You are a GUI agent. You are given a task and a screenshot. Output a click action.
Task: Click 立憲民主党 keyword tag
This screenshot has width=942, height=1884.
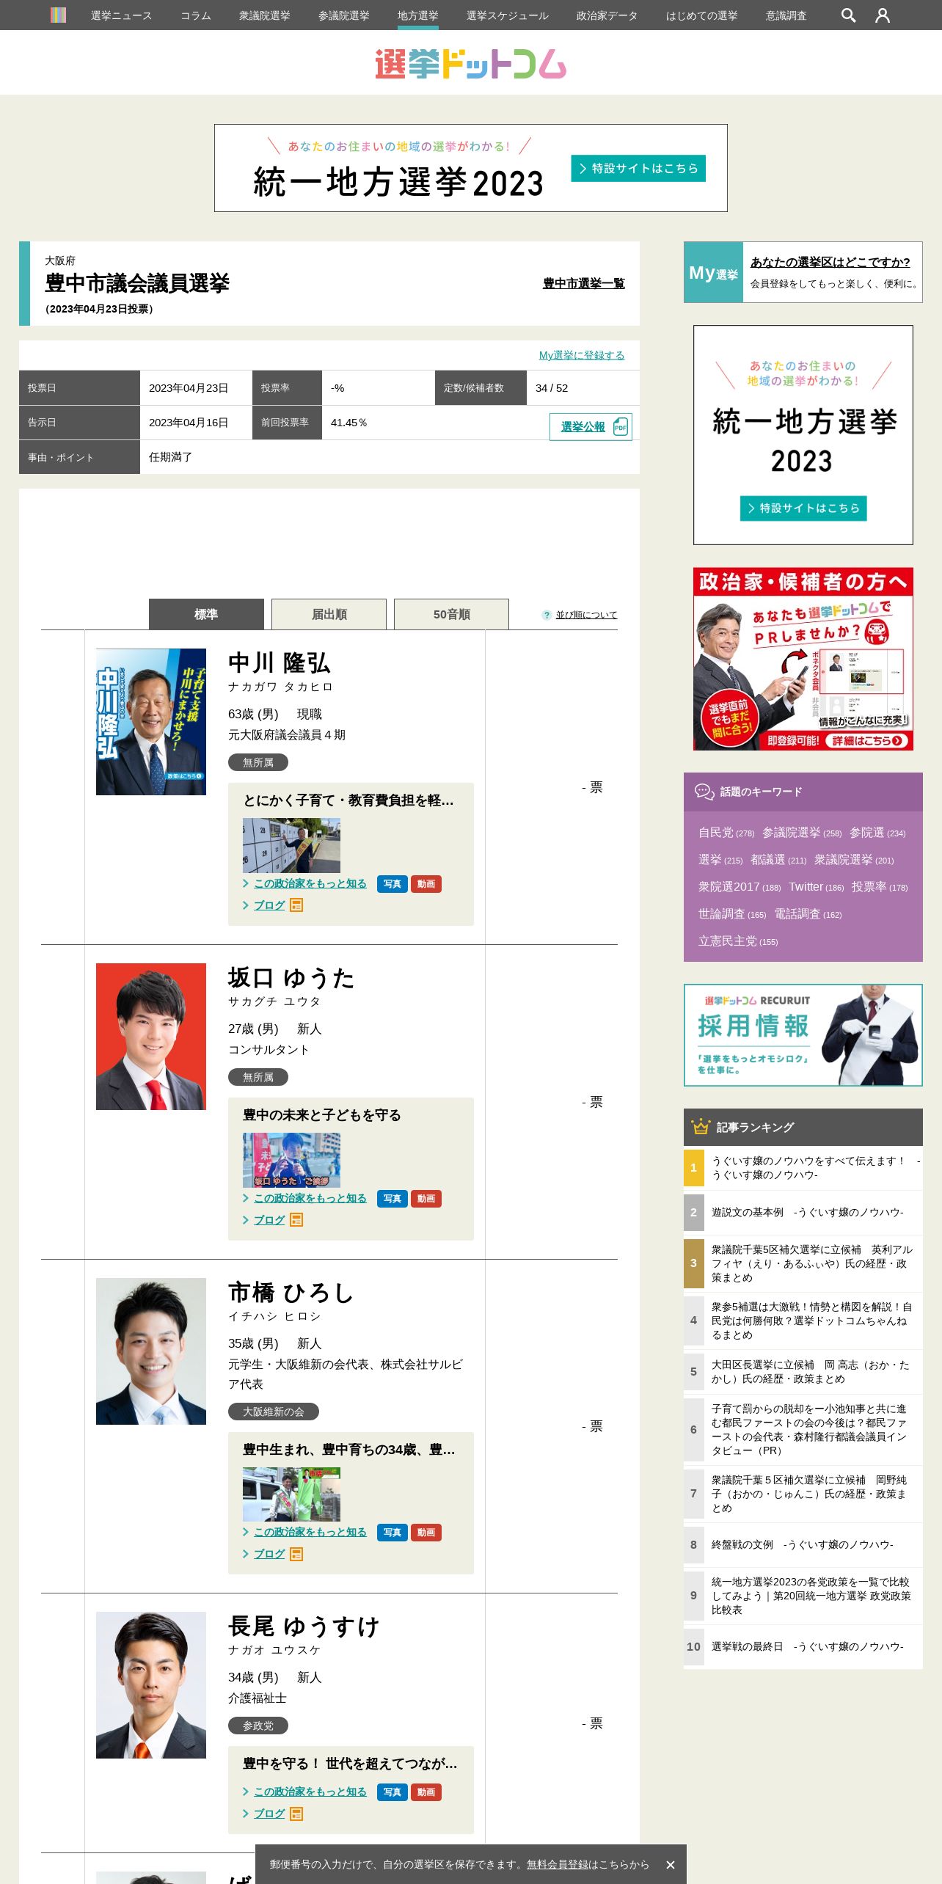point(737,941)
